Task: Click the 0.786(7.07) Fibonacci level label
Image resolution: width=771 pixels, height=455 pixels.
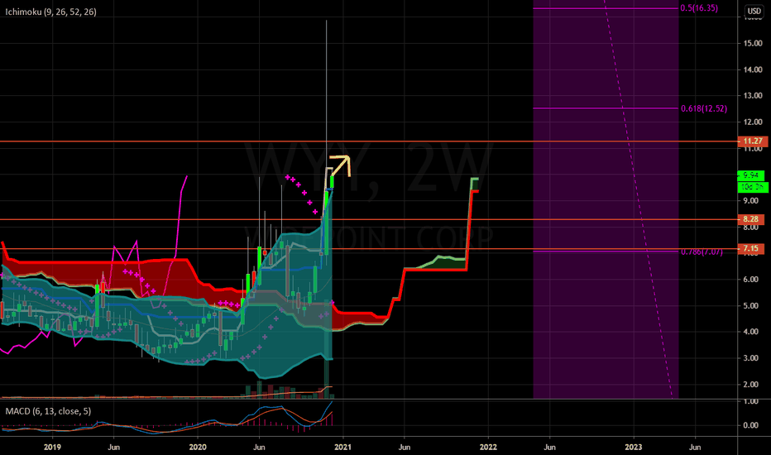Action: pyautogui.click(x=702, y=251)
